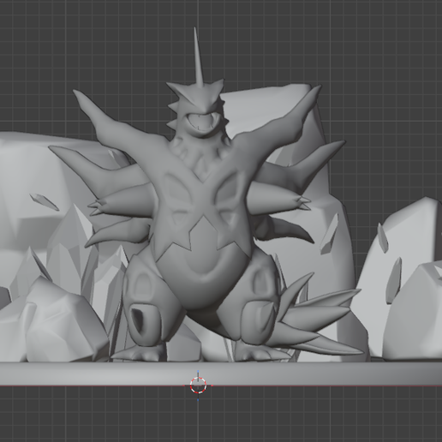Select the tall horn on creature's head
The image size is (442, 442).
[x=199, y=57]
